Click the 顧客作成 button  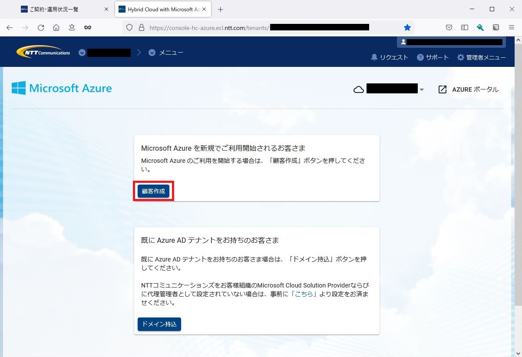(x=153, y=191)
